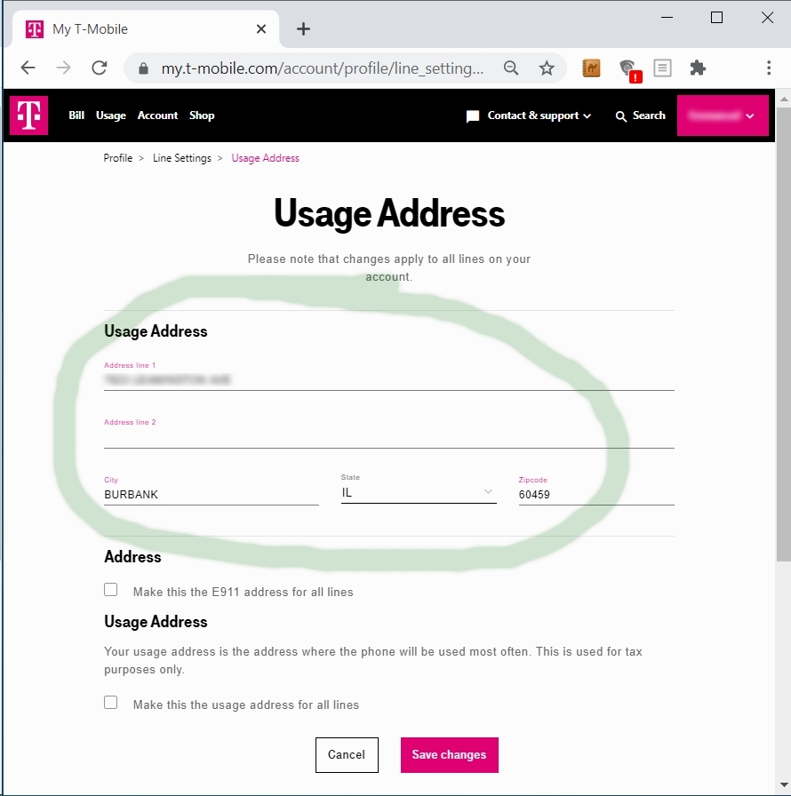
Task: Expand the State dropdown showing IL
Action: click(x=419, y=493)
